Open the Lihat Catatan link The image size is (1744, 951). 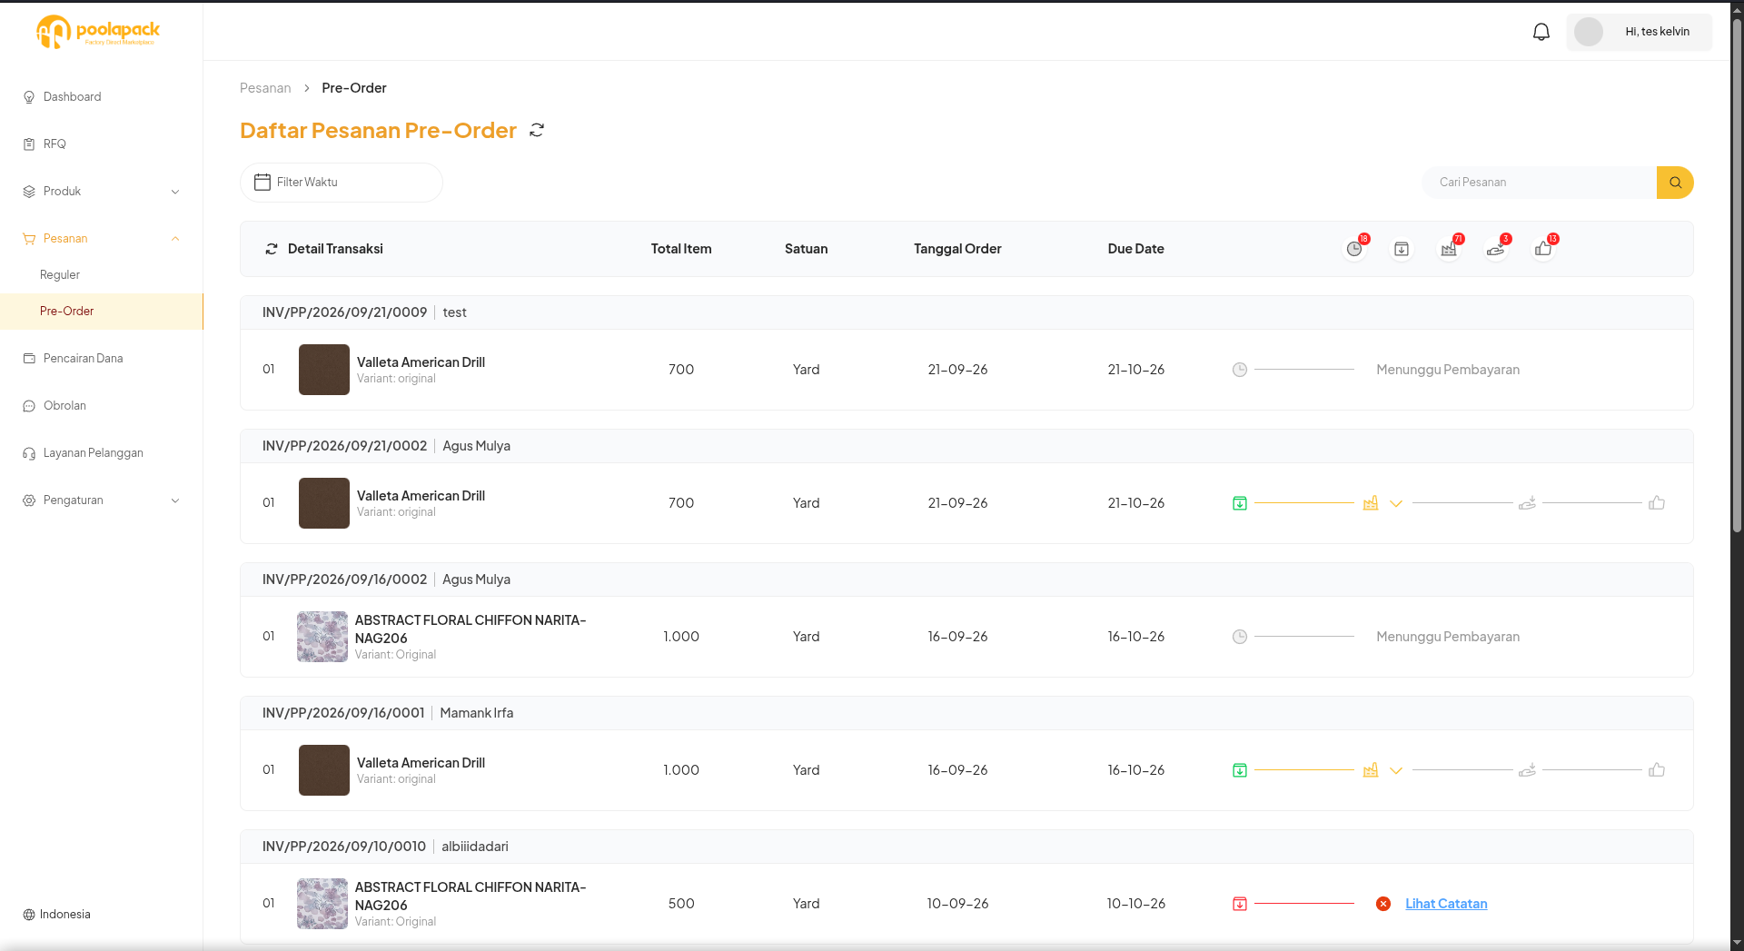pos(1446,904)
